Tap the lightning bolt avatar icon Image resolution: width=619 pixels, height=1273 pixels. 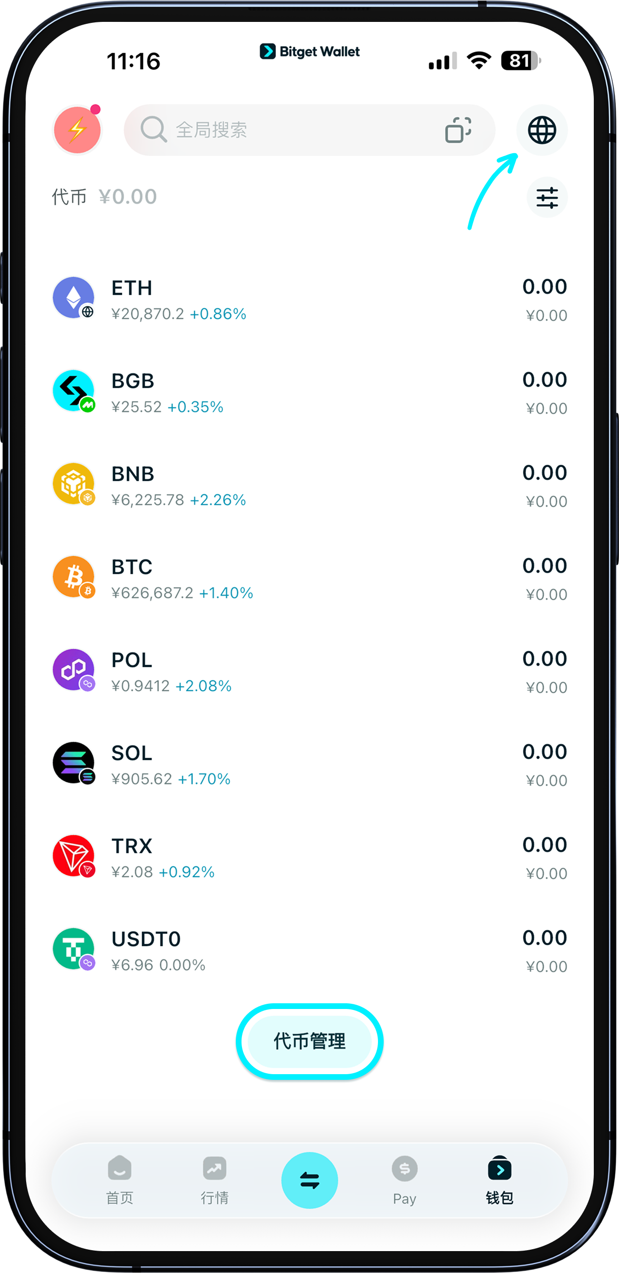pyautogui.click(x=77, y=130)
